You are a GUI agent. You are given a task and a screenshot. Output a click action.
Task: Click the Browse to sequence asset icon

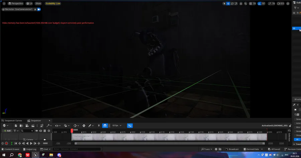pyautogui.click(x=21, y=126)
